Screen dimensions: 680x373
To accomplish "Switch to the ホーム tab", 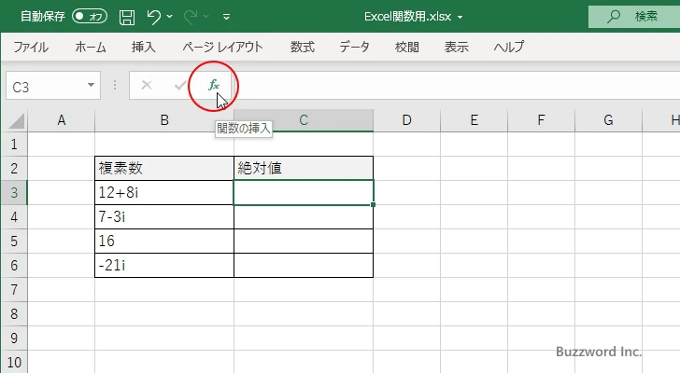I will pos(91,47).
